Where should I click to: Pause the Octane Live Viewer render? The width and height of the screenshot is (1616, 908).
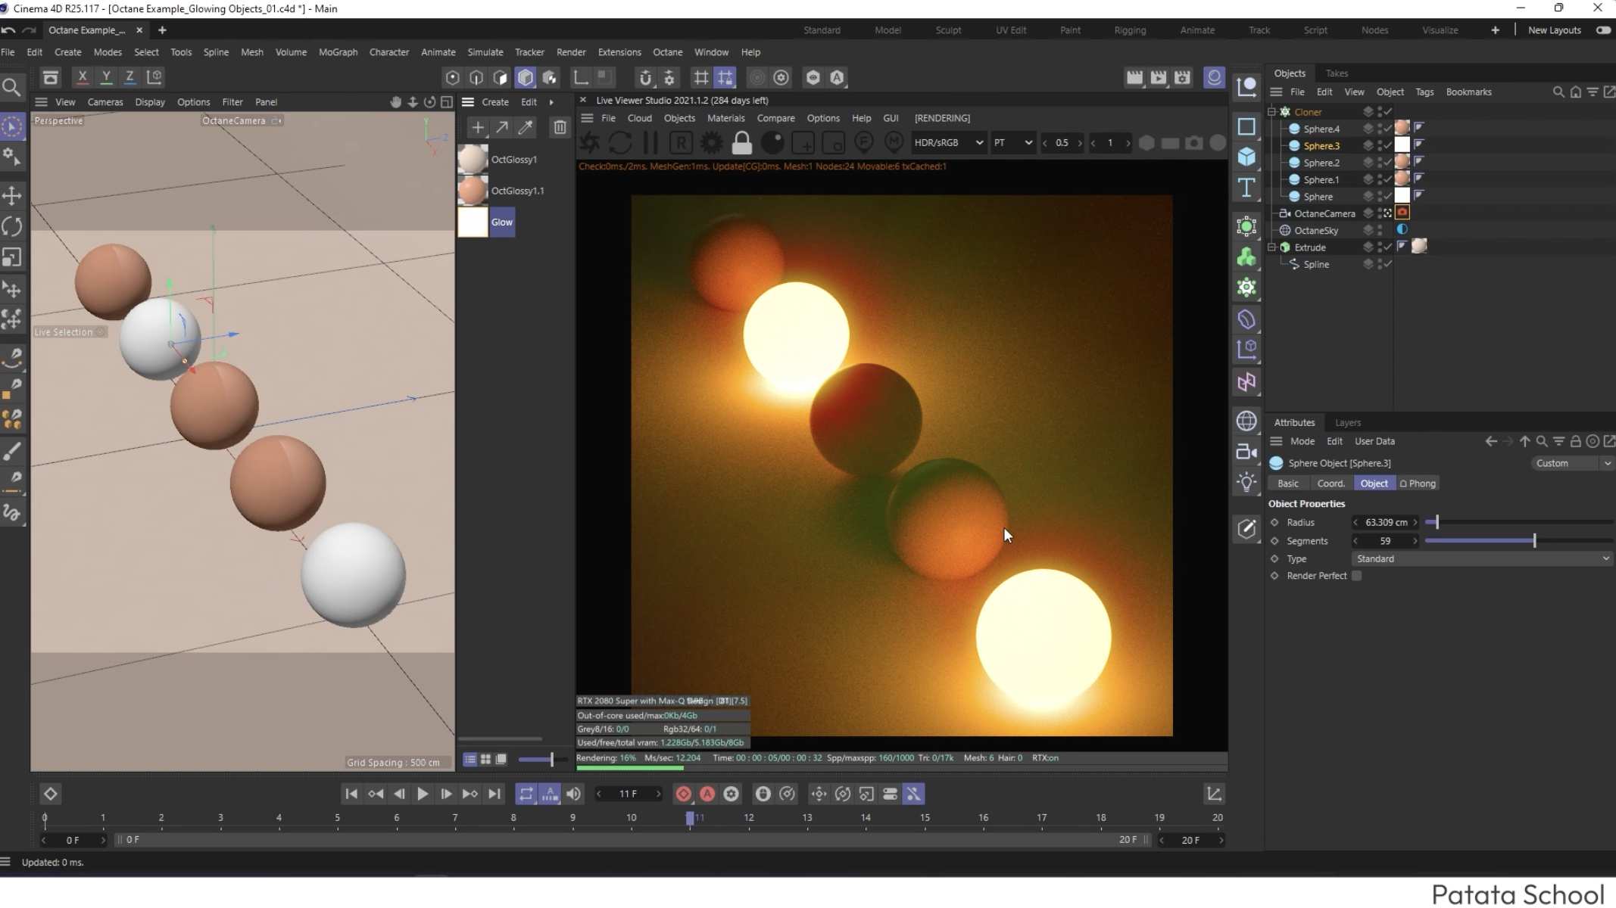(x=650, y=142)
